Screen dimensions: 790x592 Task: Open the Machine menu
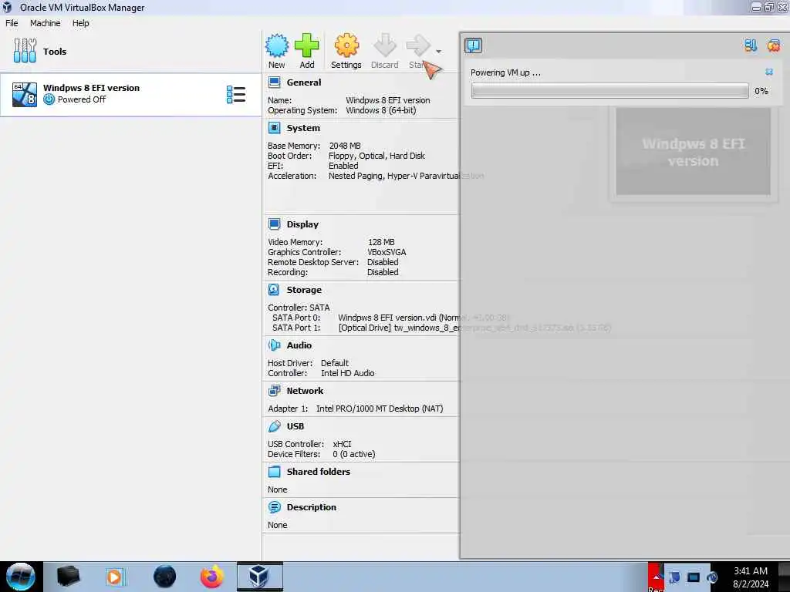pyautogui.click(x=45, y=23)
